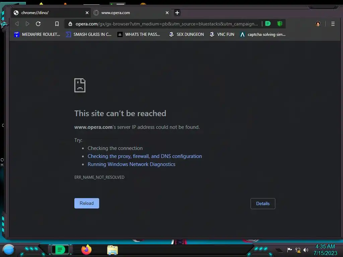Open the profile avatar icon
The width and height of the screenshot is (343, 257).
[318, 24]
